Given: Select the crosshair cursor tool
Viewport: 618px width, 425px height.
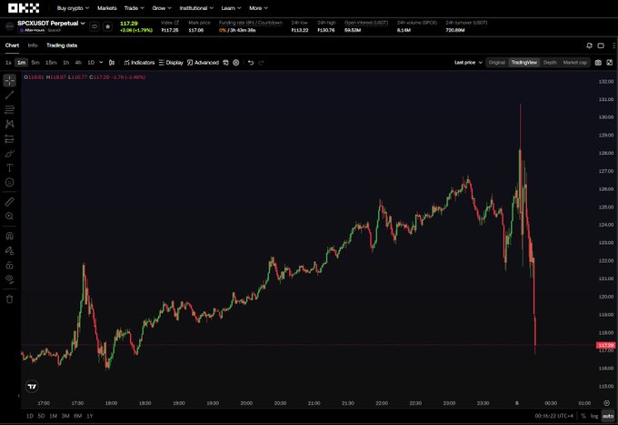Looking at the screenshot, I should (9, 80).
